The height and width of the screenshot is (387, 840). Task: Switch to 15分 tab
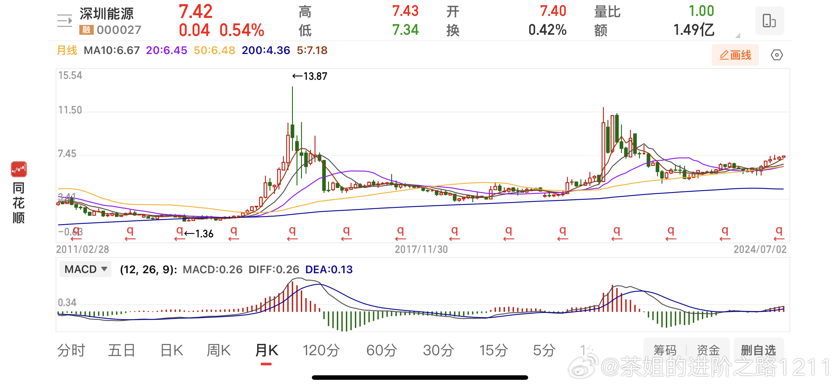click(x=494, y=350)
